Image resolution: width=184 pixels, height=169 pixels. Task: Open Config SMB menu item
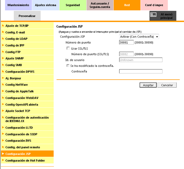pyautogui.click(x=27, y=65)
